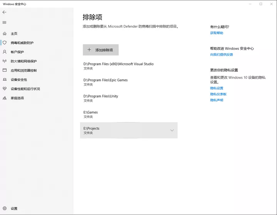Select the E:\Games exclusion entry
The width and height of the screenshot is (277, 215).
pyautogui.click(x=129, y=114)
